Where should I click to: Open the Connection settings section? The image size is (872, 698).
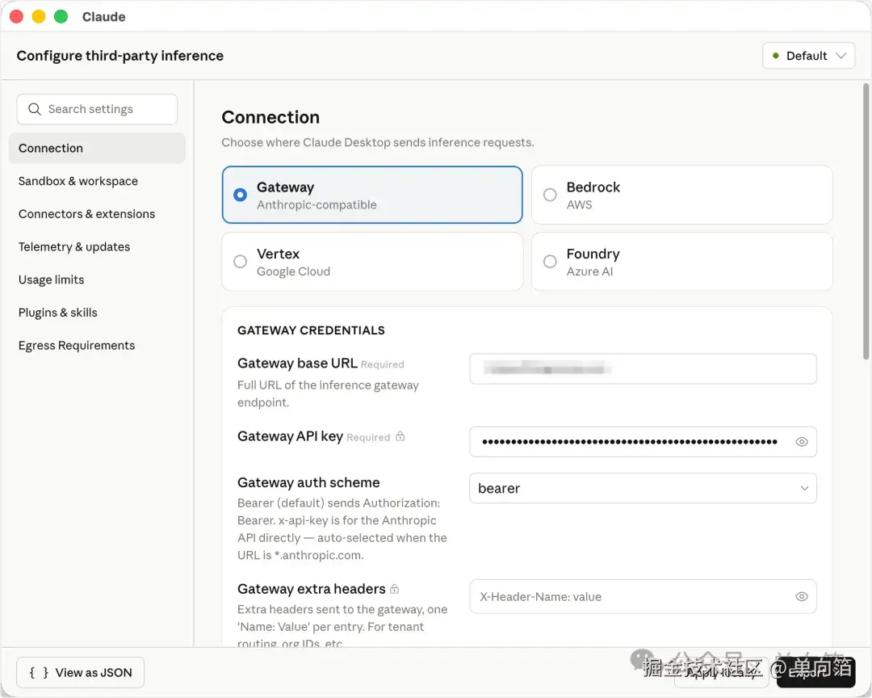[97, 148]
